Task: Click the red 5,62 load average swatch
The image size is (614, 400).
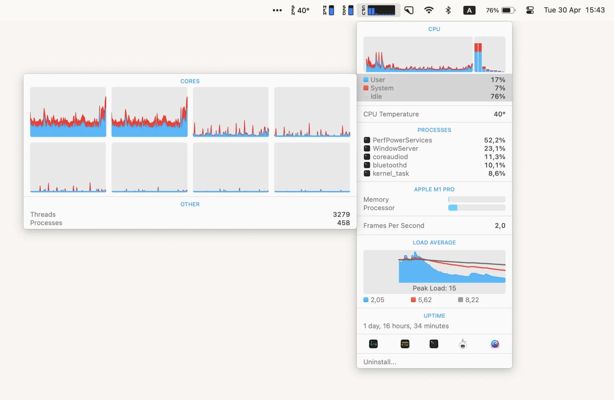Action: (413, 300)
